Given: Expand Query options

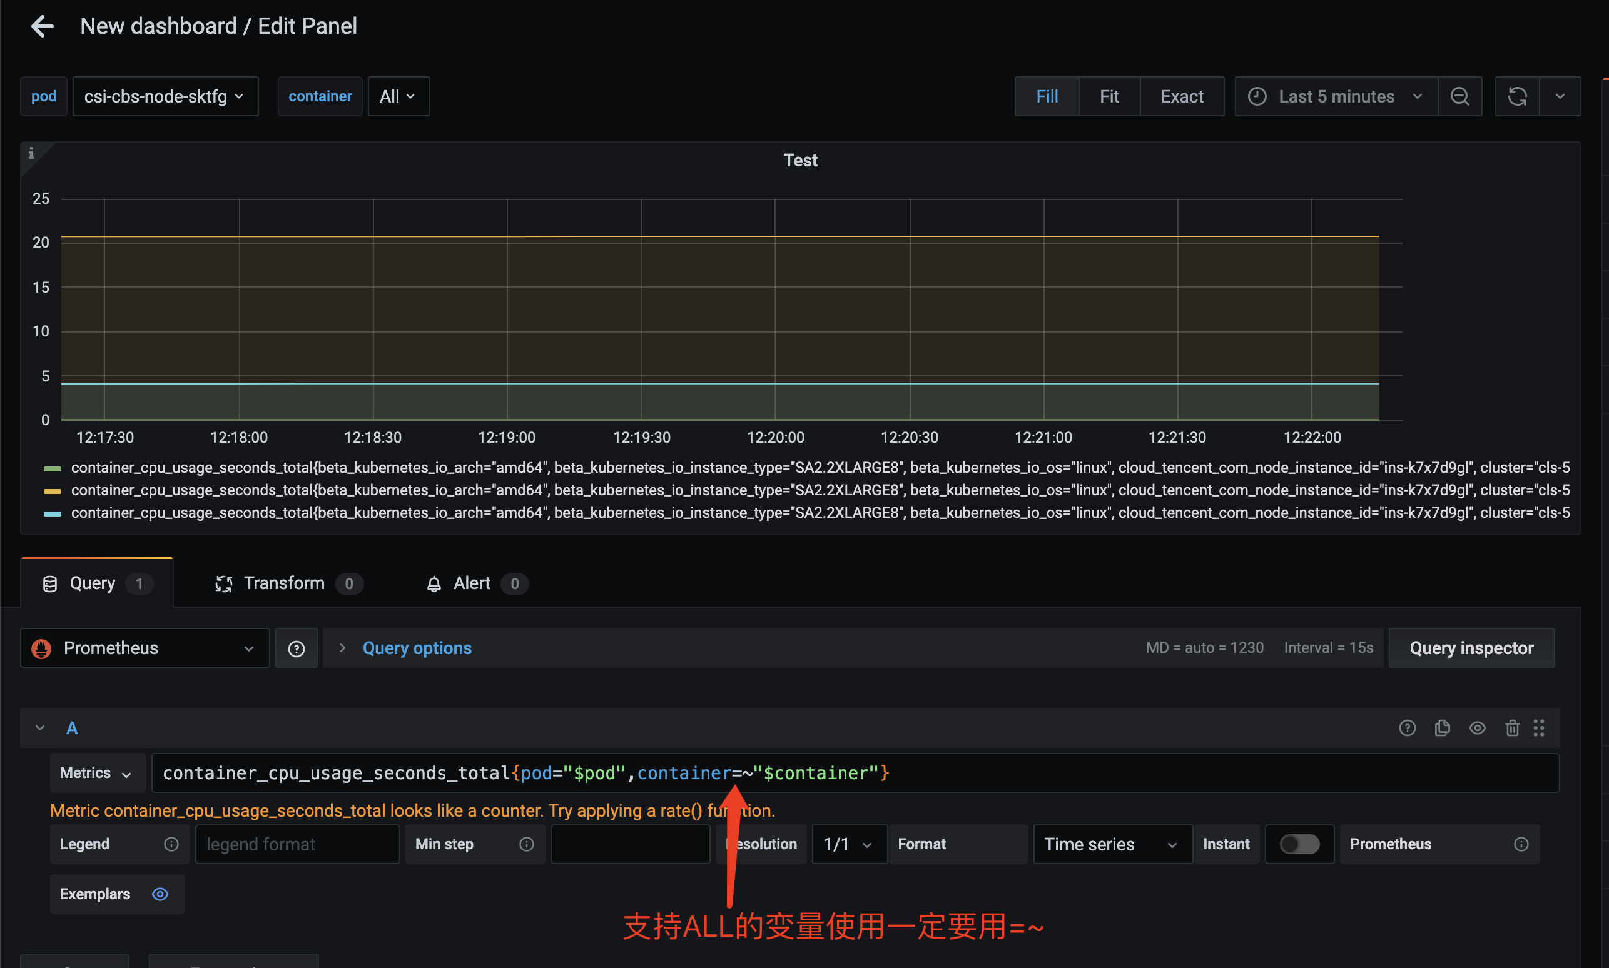Looking at the screenshot, I should [x=416, y=648].
